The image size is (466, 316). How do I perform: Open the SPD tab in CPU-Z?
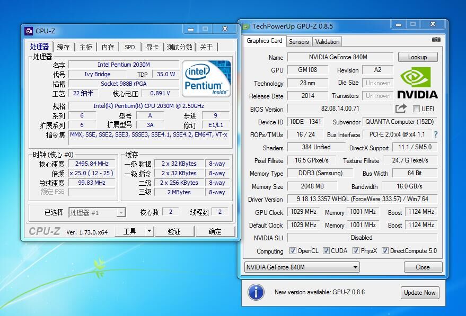(129, 47)
